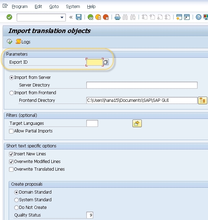The image size is (208, 220).
Task: Click the Customize Local Layout monitor icon
Action: [x=206, y=17]
